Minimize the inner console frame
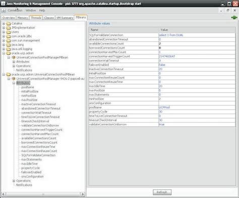 (221, 11)
